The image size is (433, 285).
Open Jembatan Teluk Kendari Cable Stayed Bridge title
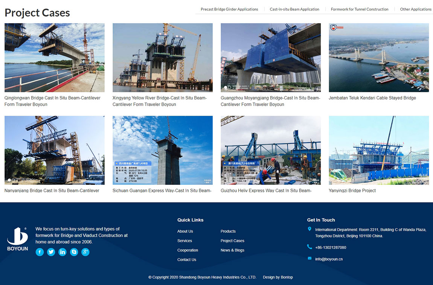click(372, 98)
